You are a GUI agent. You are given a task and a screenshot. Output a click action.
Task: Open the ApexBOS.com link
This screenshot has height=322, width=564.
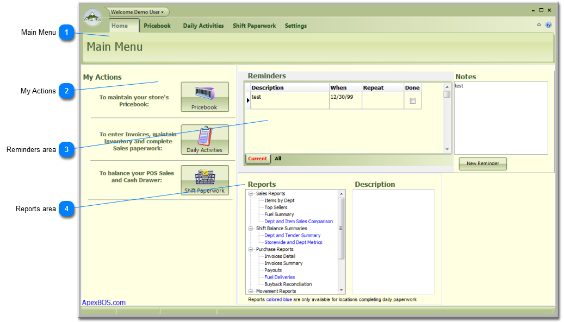(104, 302)
